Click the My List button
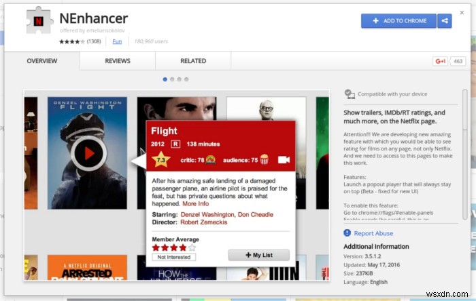This screenshot has height=301, width=476. click(x=258, y=255)
